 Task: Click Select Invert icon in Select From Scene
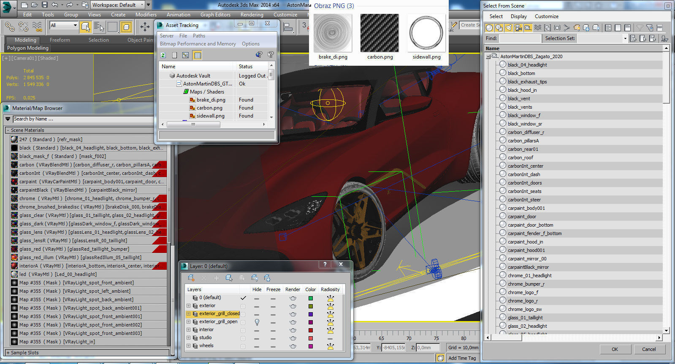(628, 28)
